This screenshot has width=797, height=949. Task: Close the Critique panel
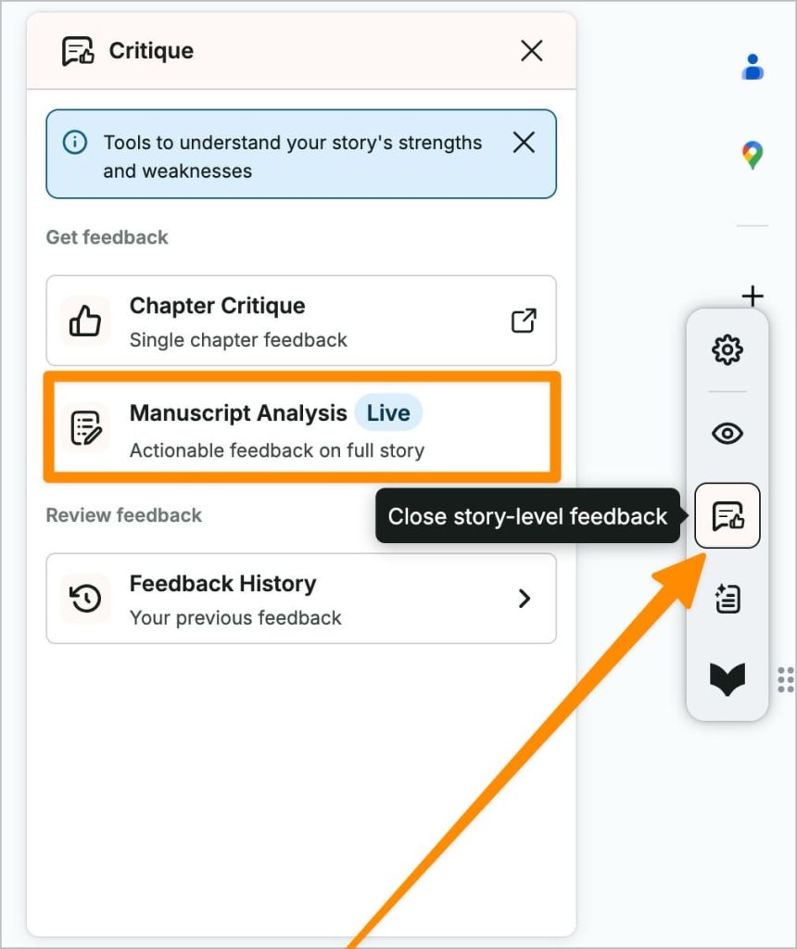pyautogui.click(x=531, y=51)
